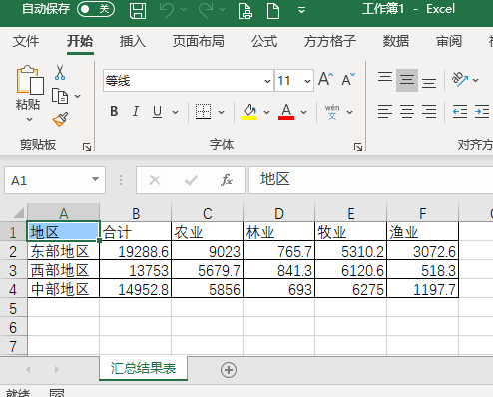
Task: Top align cell contents
Action: coord(385,77)
